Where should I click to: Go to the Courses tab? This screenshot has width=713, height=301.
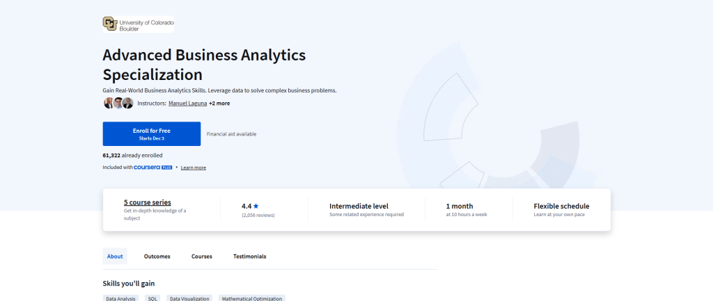pos(201,256)
